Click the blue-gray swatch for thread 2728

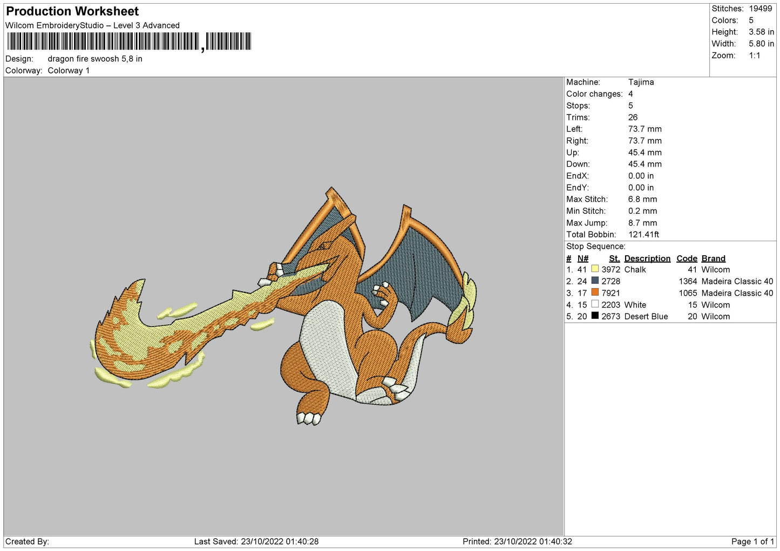[595, 281]
